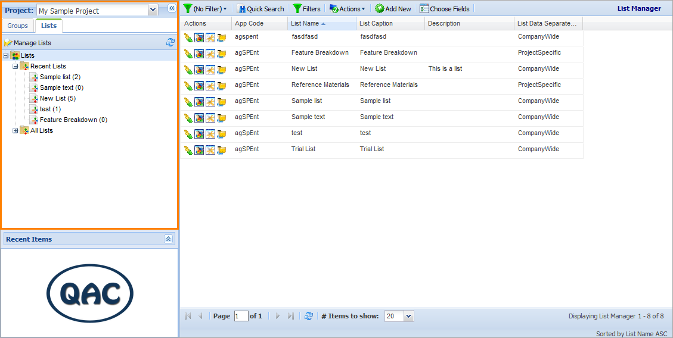Viewport: 673px width, 338px height.
Task: Click 'ProjectSpecific' in Reference Materials row
Action: click(x=539, y=85)
